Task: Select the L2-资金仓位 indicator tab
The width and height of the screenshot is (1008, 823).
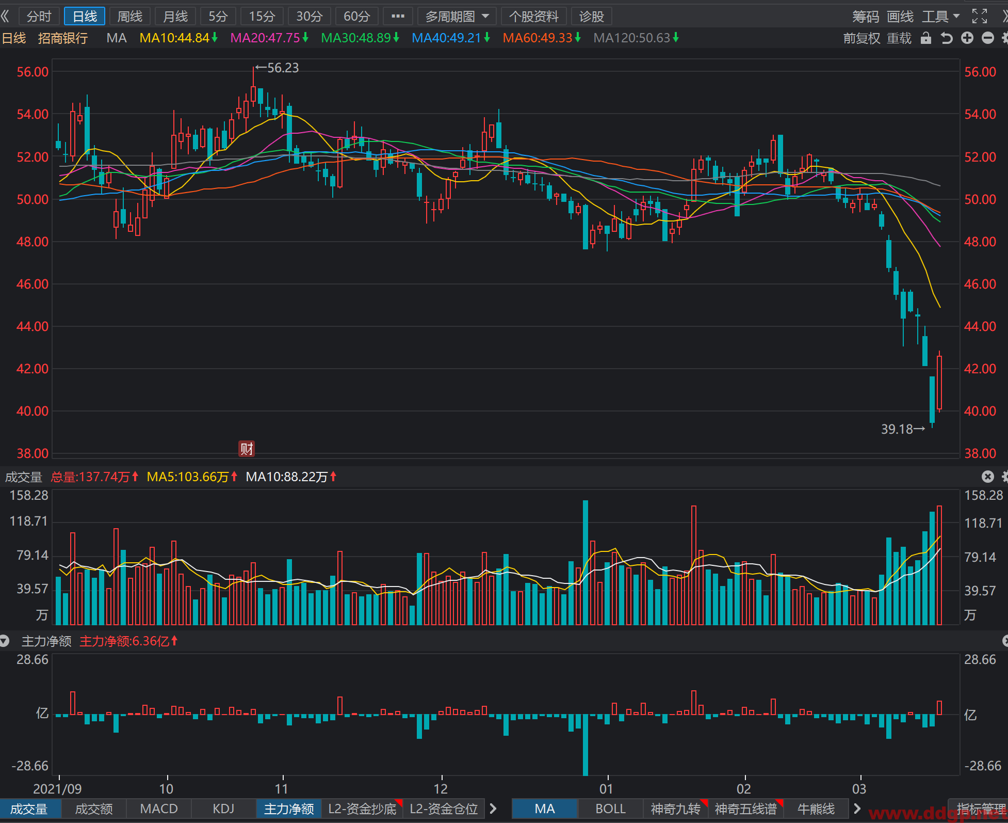Action: coord(444,809)
